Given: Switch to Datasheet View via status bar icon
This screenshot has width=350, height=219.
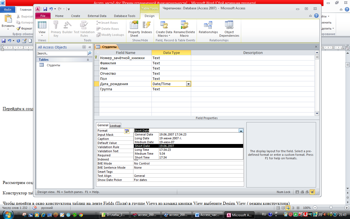Looking at the screenshot, I should tap(297, 192).
